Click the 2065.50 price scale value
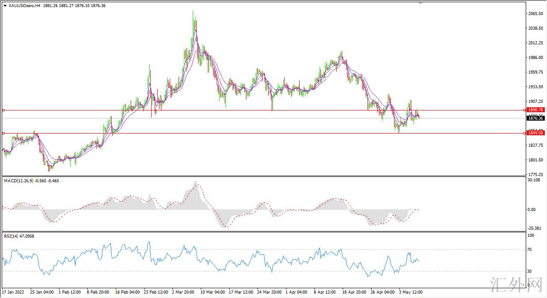547x298 pixels. tap(535, 14)
